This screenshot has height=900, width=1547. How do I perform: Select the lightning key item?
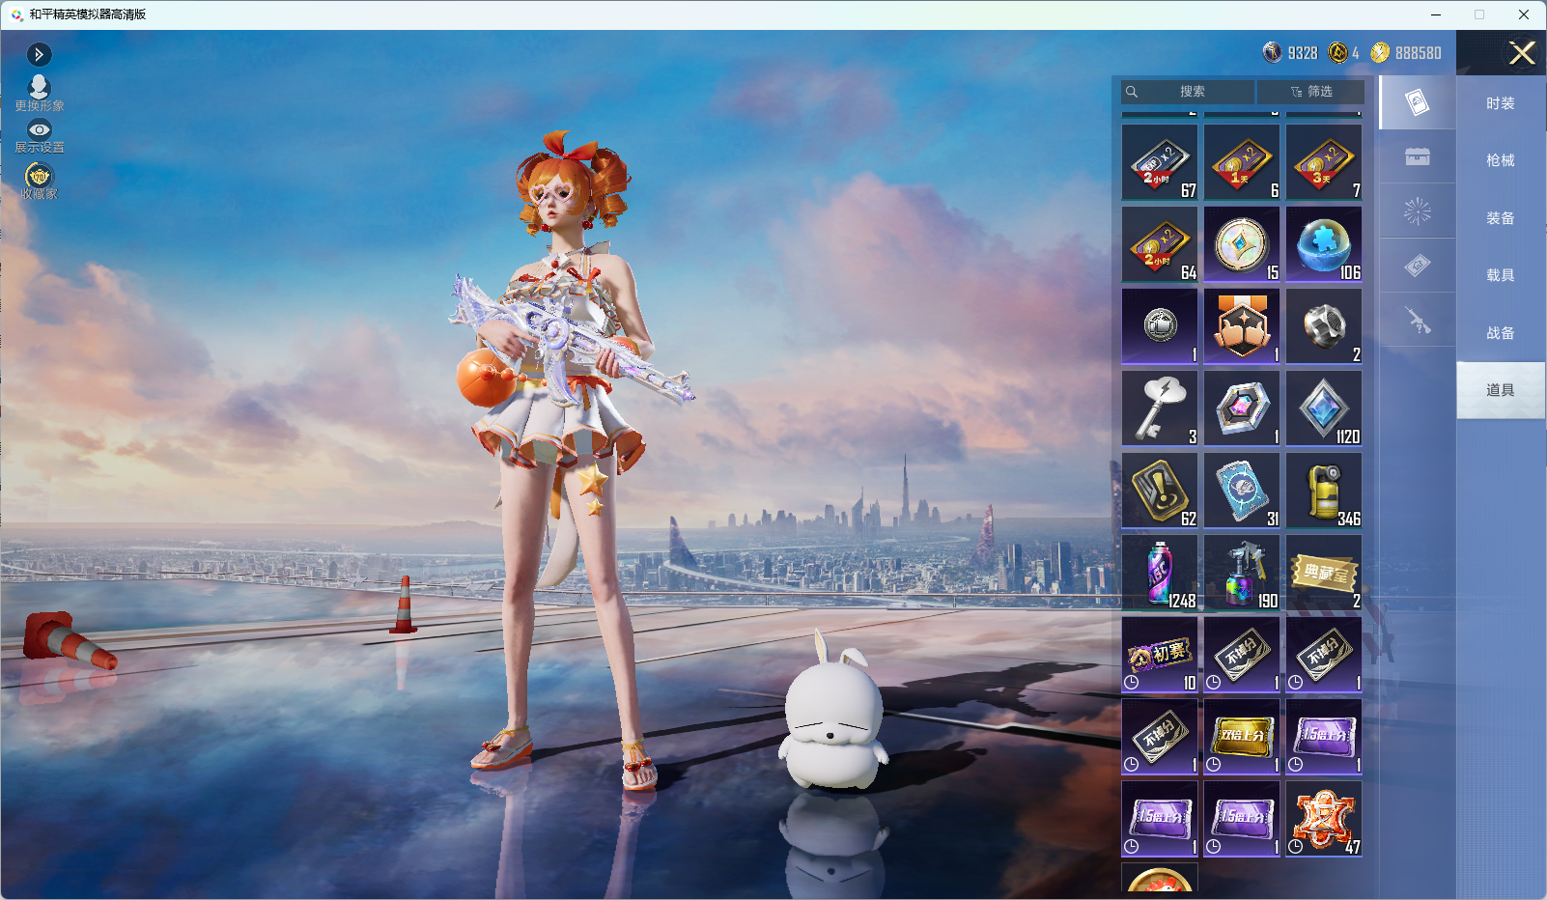(x=1160, y=408)
